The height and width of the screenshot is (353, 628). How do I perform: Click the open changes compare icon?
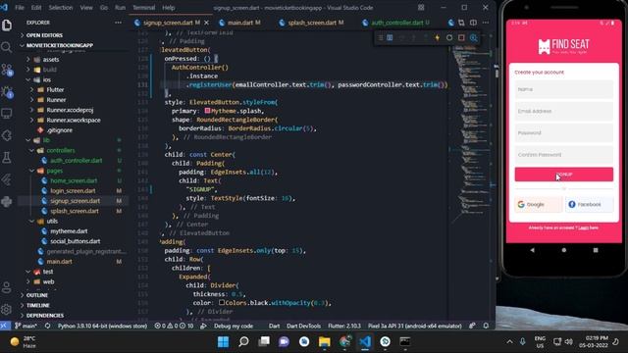coord(461,23)
